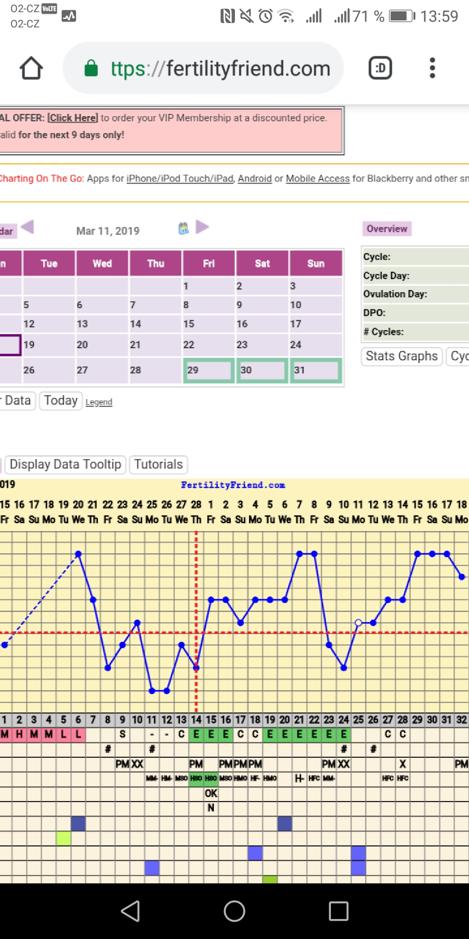
Task: Click the yellow-green square in chart grid
Action: 63,838
